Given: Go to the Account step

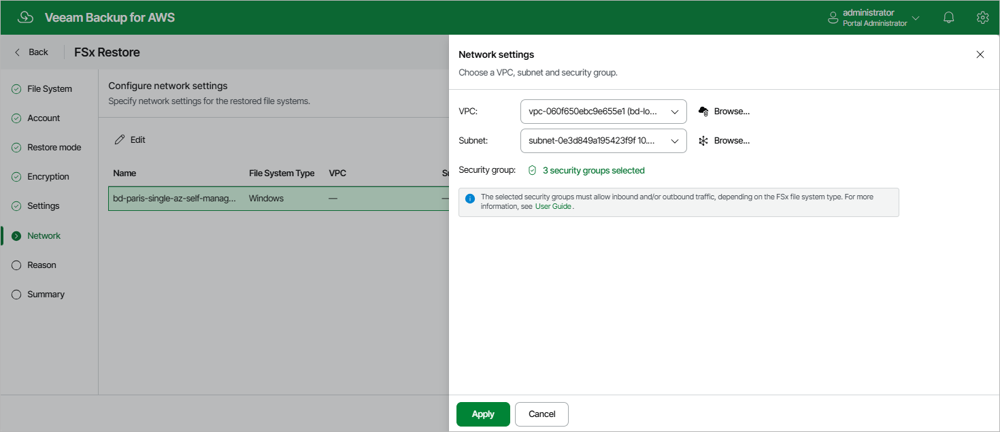Looking at the screenshot, I should pyautogui.click(x=44, y=118).
